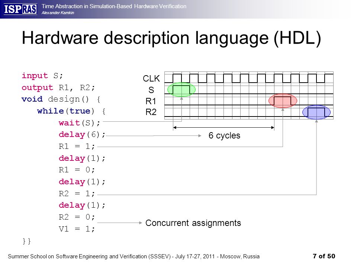This screenshot has height=268, width=357.
Task: Click the '6 cycles' annotation
Action: [224, 135]
